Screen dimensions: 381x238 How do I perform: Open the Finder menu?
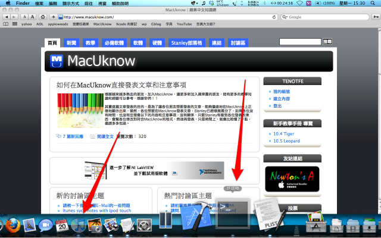tap(23, 3)
